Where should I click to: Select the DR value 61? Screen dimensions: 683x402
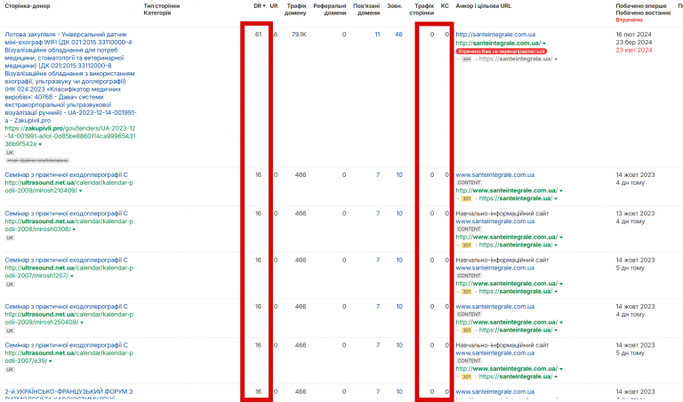click(258, 35)
